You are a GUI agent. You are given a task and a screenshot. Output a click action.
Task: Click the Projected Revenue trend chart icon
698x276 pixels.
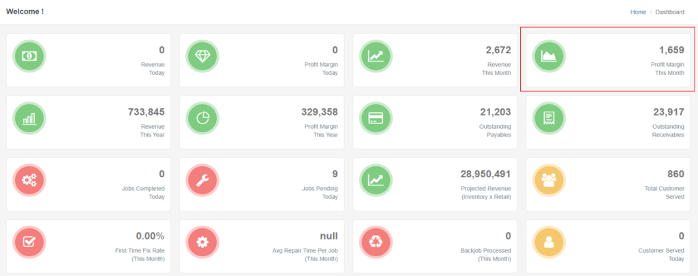[376, 181]
